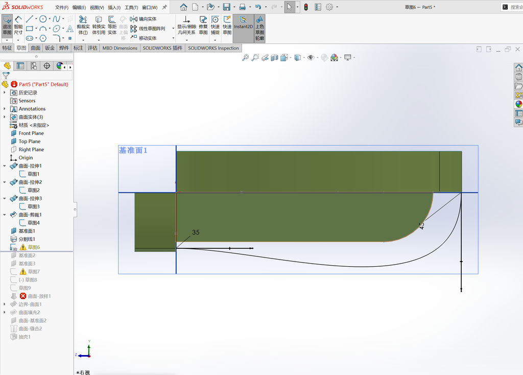Viewport: 523px width, 375px height.
Task: Click Rapid Sketch (快速草图) icon
Action: click(227, 26)
